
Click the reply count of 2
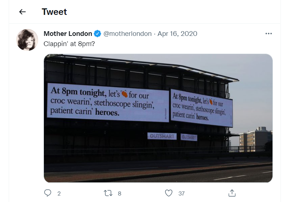(59, 193)
